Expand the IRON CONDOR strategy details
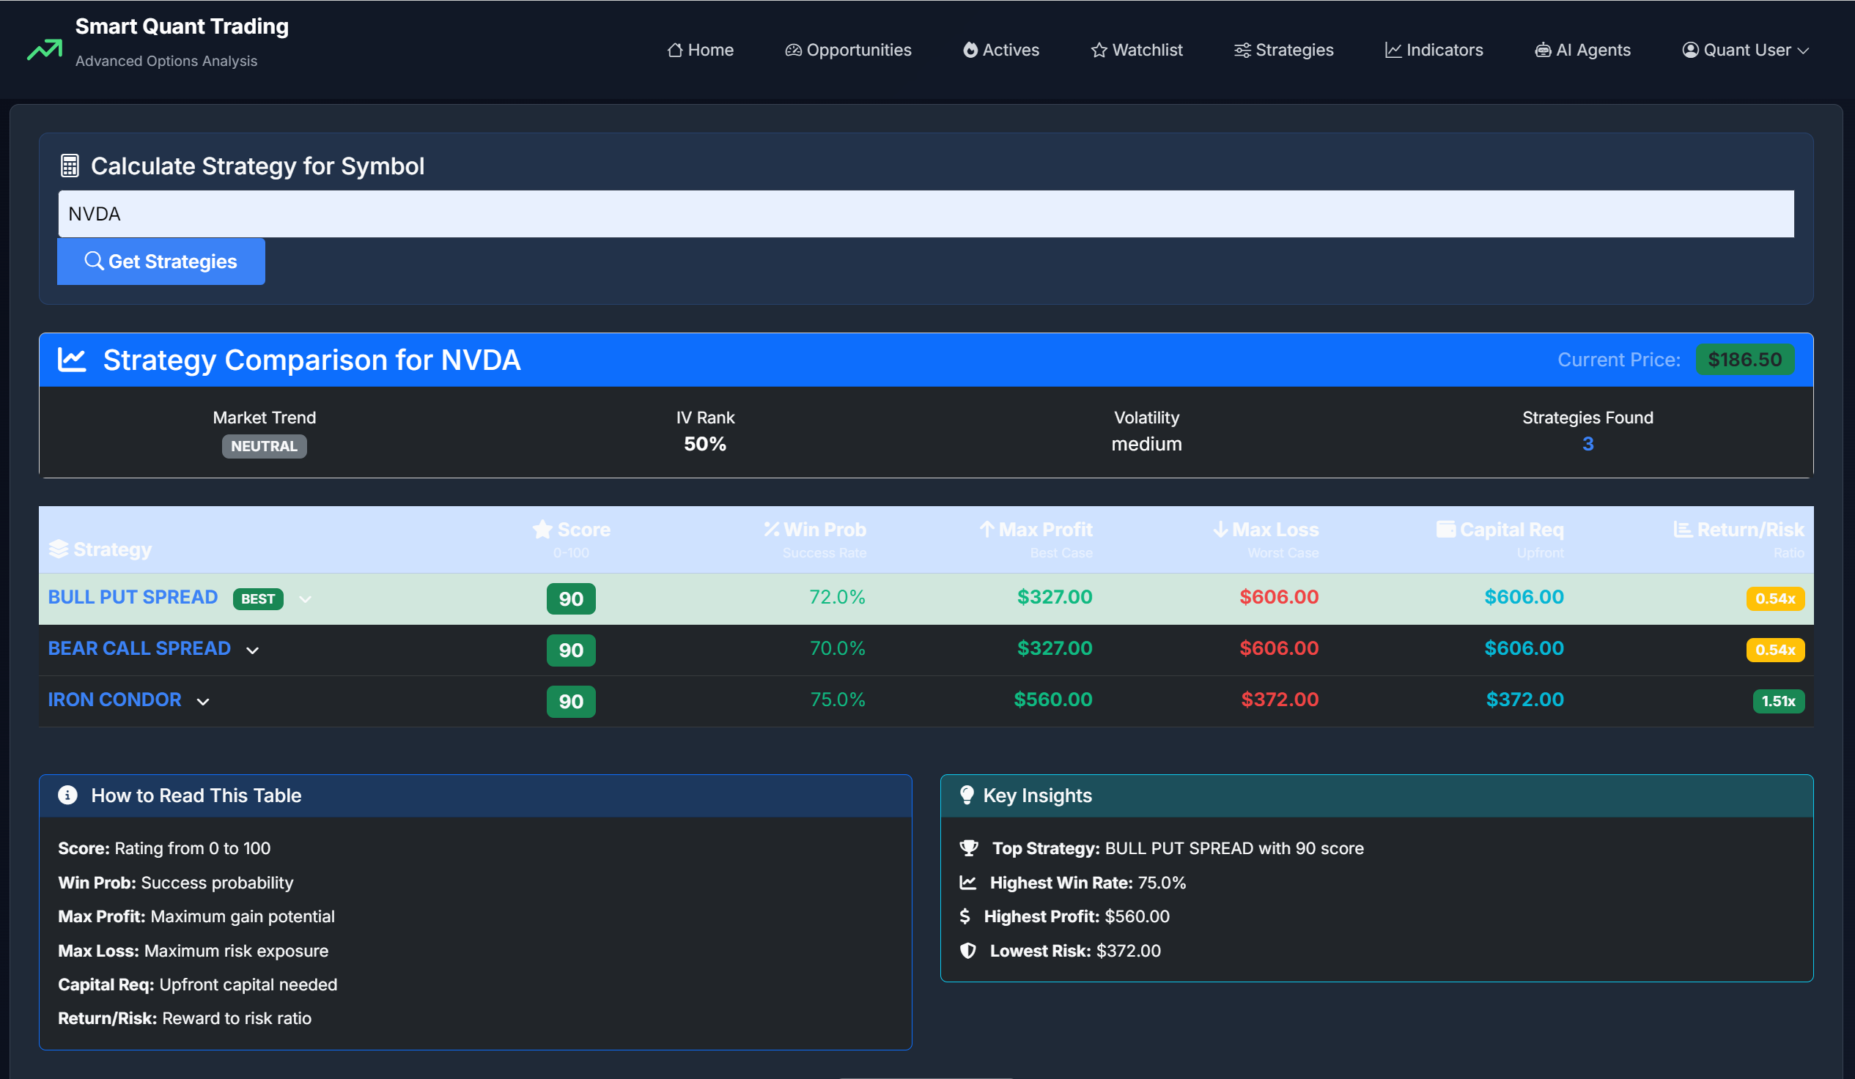 pyautogui.click(x=203, y=701)
